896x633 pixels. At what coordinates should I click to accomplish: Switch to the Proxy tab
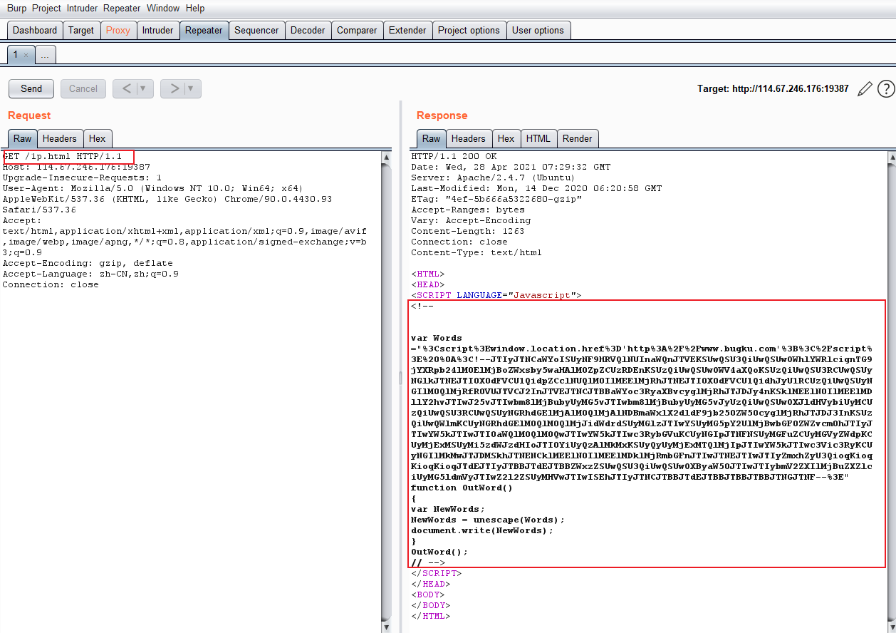coord(118,30)
